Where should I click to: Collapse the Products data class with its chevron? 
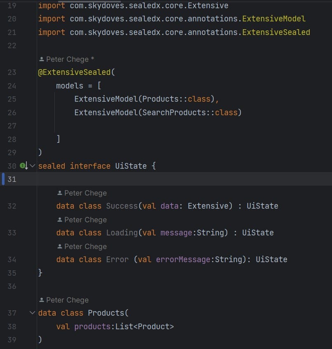[32, 312]
